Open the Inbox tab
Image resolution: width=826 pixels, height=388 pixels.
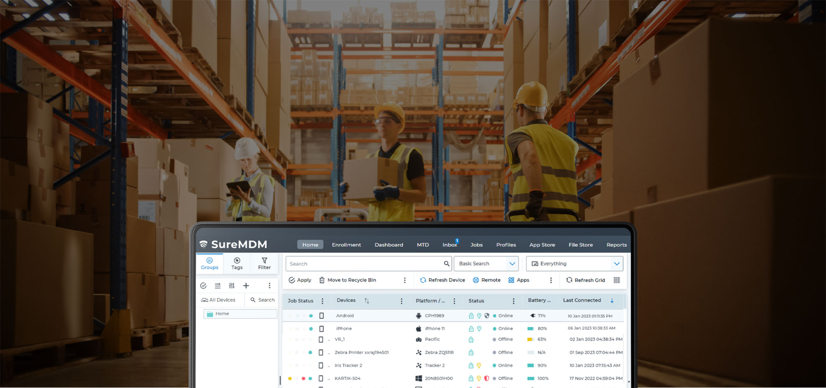[x=449, y=245]
